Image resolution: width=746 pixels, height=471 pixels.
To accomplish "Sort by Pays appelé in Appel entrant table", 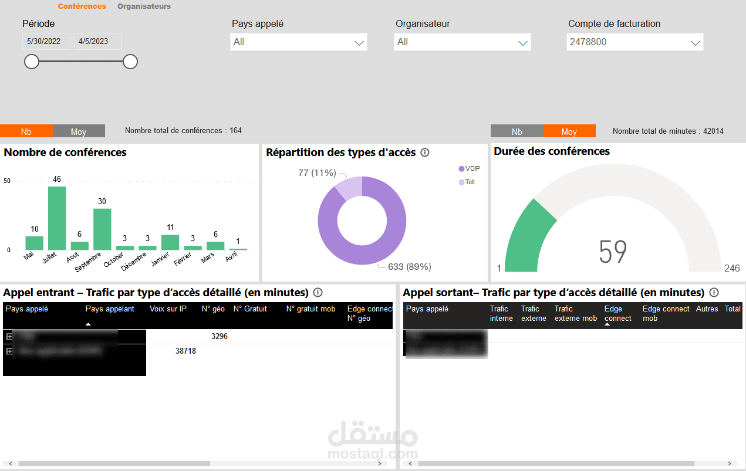I will coord(27,309).
